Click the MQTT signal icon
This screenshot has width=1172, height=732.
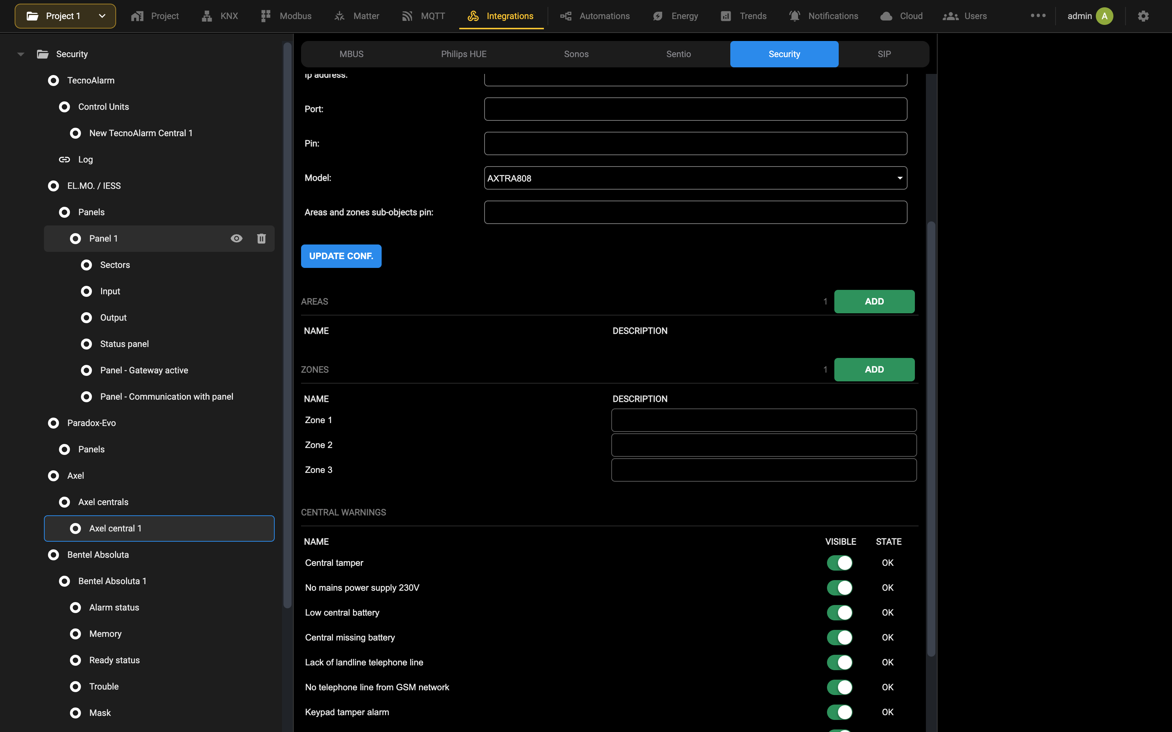point(407,16)
